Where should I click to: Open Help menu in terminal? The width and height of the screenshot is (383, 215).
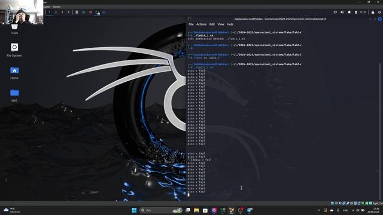click(230, 24)
